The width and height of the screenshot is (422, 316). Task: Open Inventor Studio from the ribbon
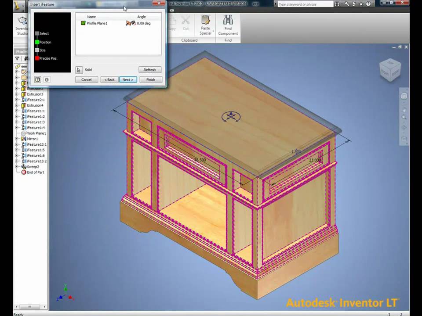[22, 25]
